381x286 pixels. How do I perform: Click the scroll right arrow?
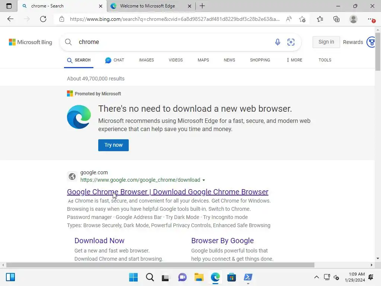pos(372,265)
